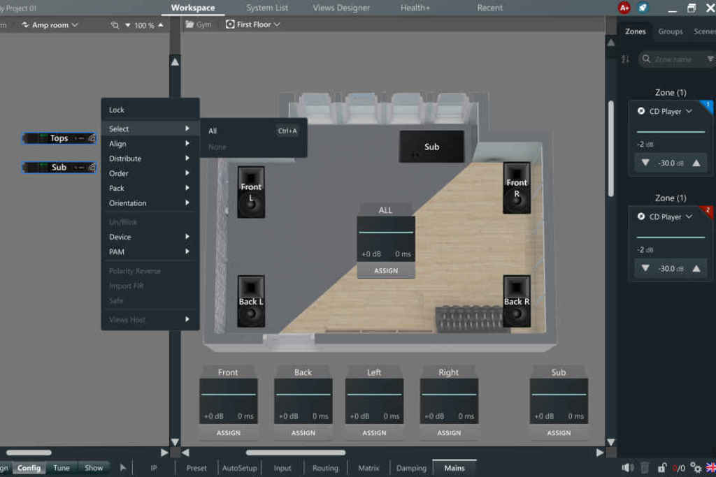This screenshot has height=477, width=716.
Task: Click ASSIGN under the Front group
Action: (228, 433)
